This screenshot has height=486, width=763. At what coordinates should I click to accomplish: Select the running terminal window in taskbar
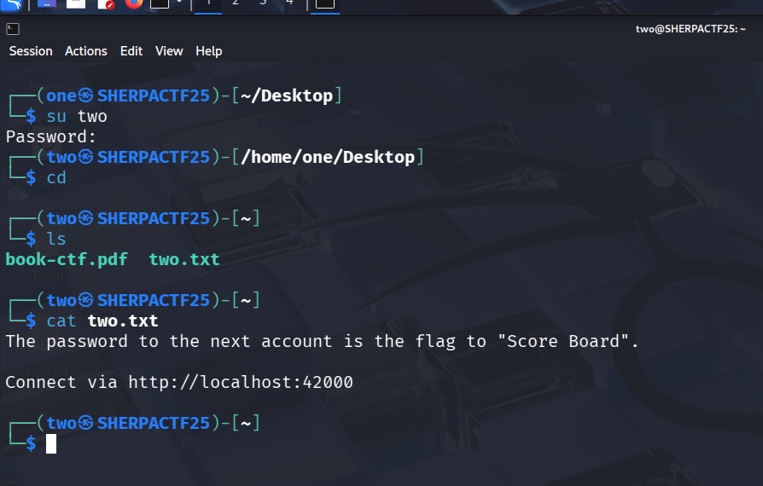point(323,3)
